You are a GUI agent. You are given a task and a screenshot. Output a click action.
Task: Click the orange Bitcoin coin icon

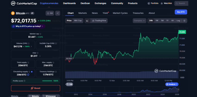click(13, 13)
